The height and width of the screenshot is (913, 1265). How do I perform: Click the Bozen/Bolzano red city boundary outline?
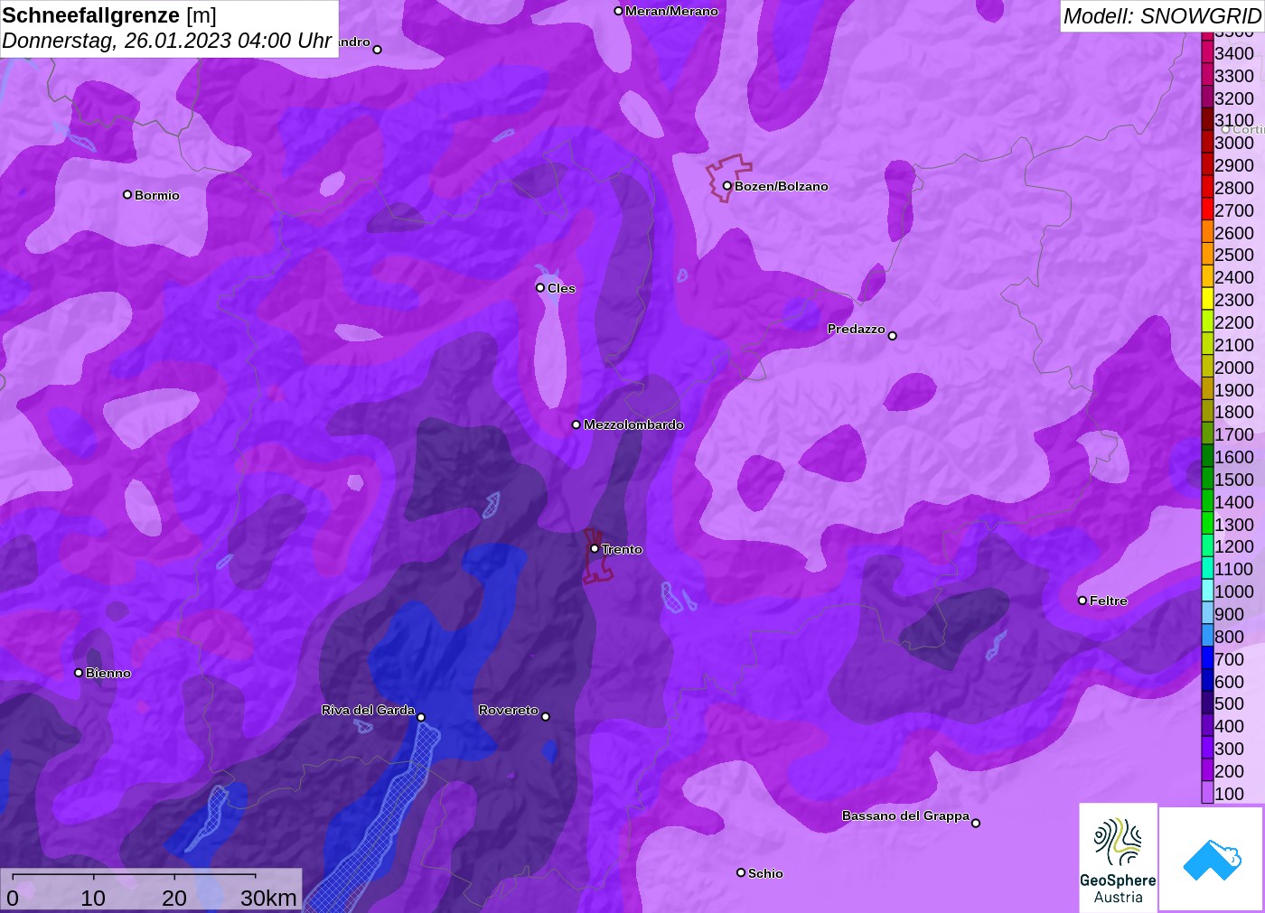point(727,178)
